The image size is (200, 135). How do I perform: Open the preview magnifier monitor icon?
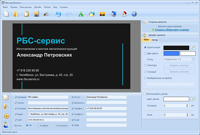click(x=113, y=14)
